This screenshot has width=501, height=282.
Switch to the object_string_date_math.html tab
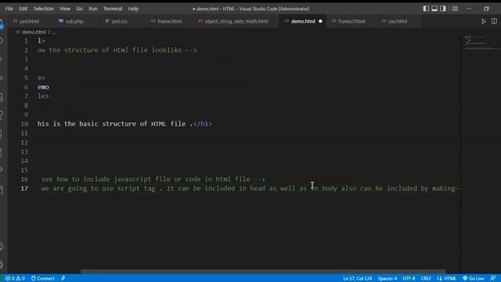pyautogui.click(x=236, y=21)
